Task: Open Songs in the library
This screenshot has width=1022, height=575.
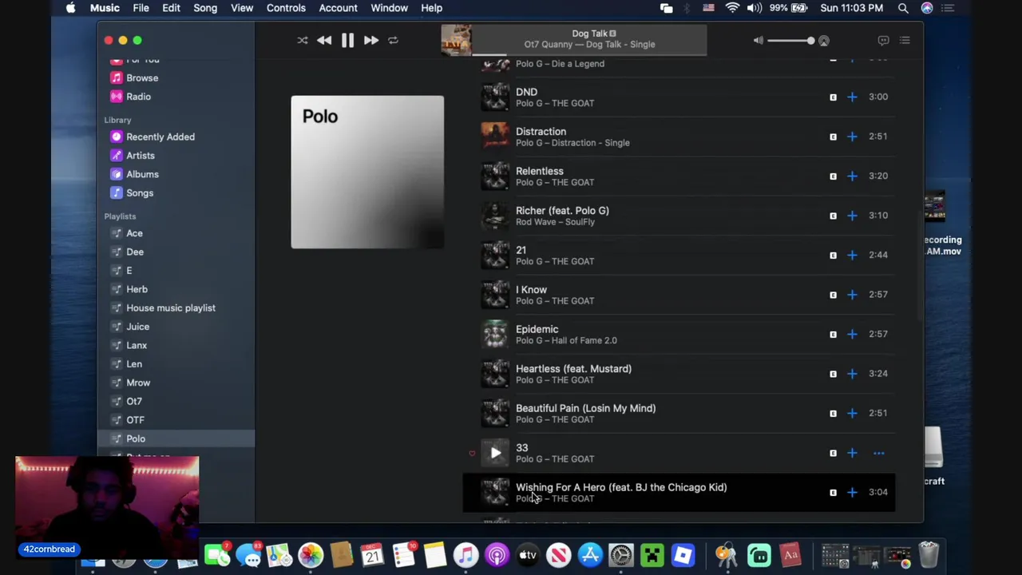Action: pos(139,192)
